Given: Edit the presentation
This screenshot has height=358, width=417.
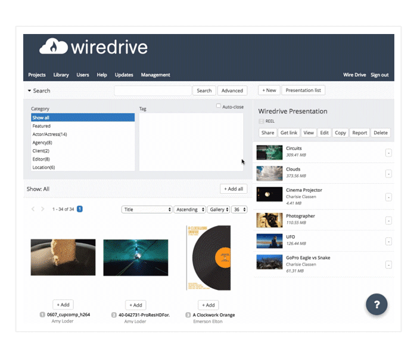Looking at the screenshot, I should (324, 132).
